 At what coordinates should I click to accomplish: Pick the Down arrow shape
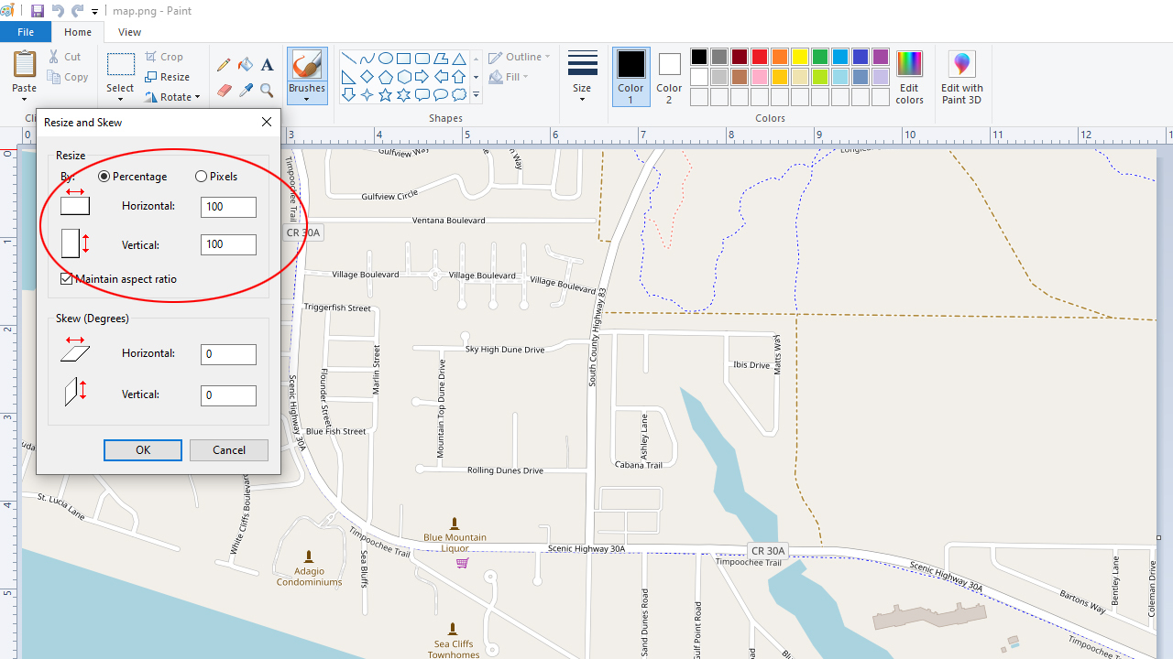(x=349, y=95)
